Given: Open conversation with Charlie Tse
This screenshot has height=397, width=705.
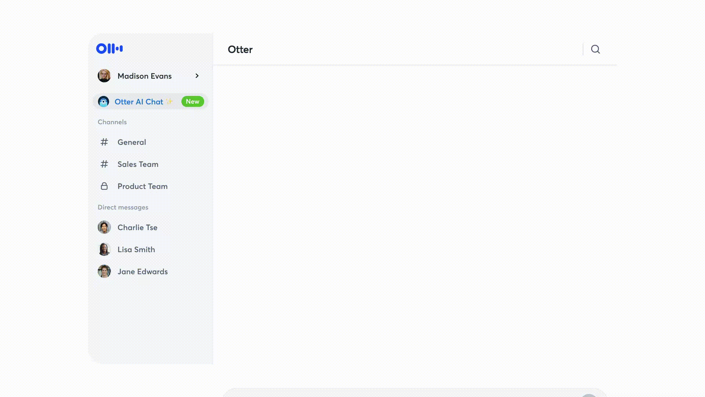Looking at the screenshot, I should [137, 227].
